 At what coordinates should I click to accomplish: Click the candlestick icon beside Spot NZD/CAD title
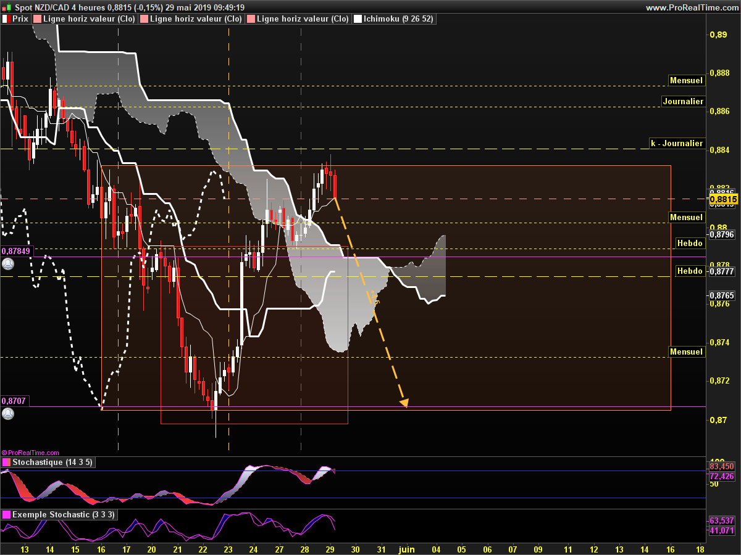tap(7, 7)
